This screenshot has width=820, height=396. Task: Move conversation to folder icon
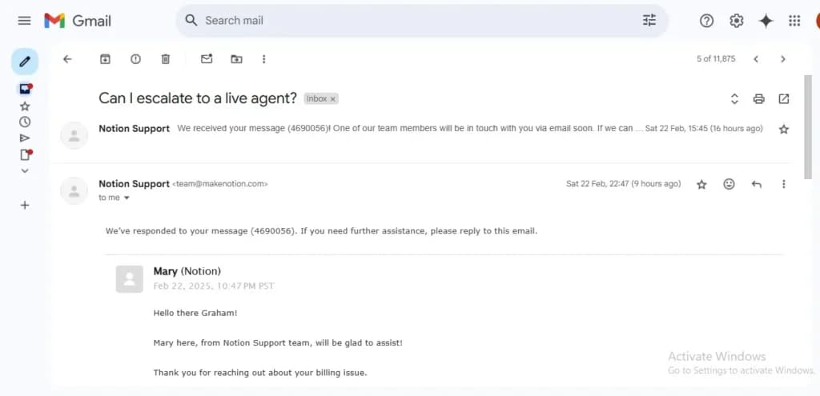(x=236, y=59)
